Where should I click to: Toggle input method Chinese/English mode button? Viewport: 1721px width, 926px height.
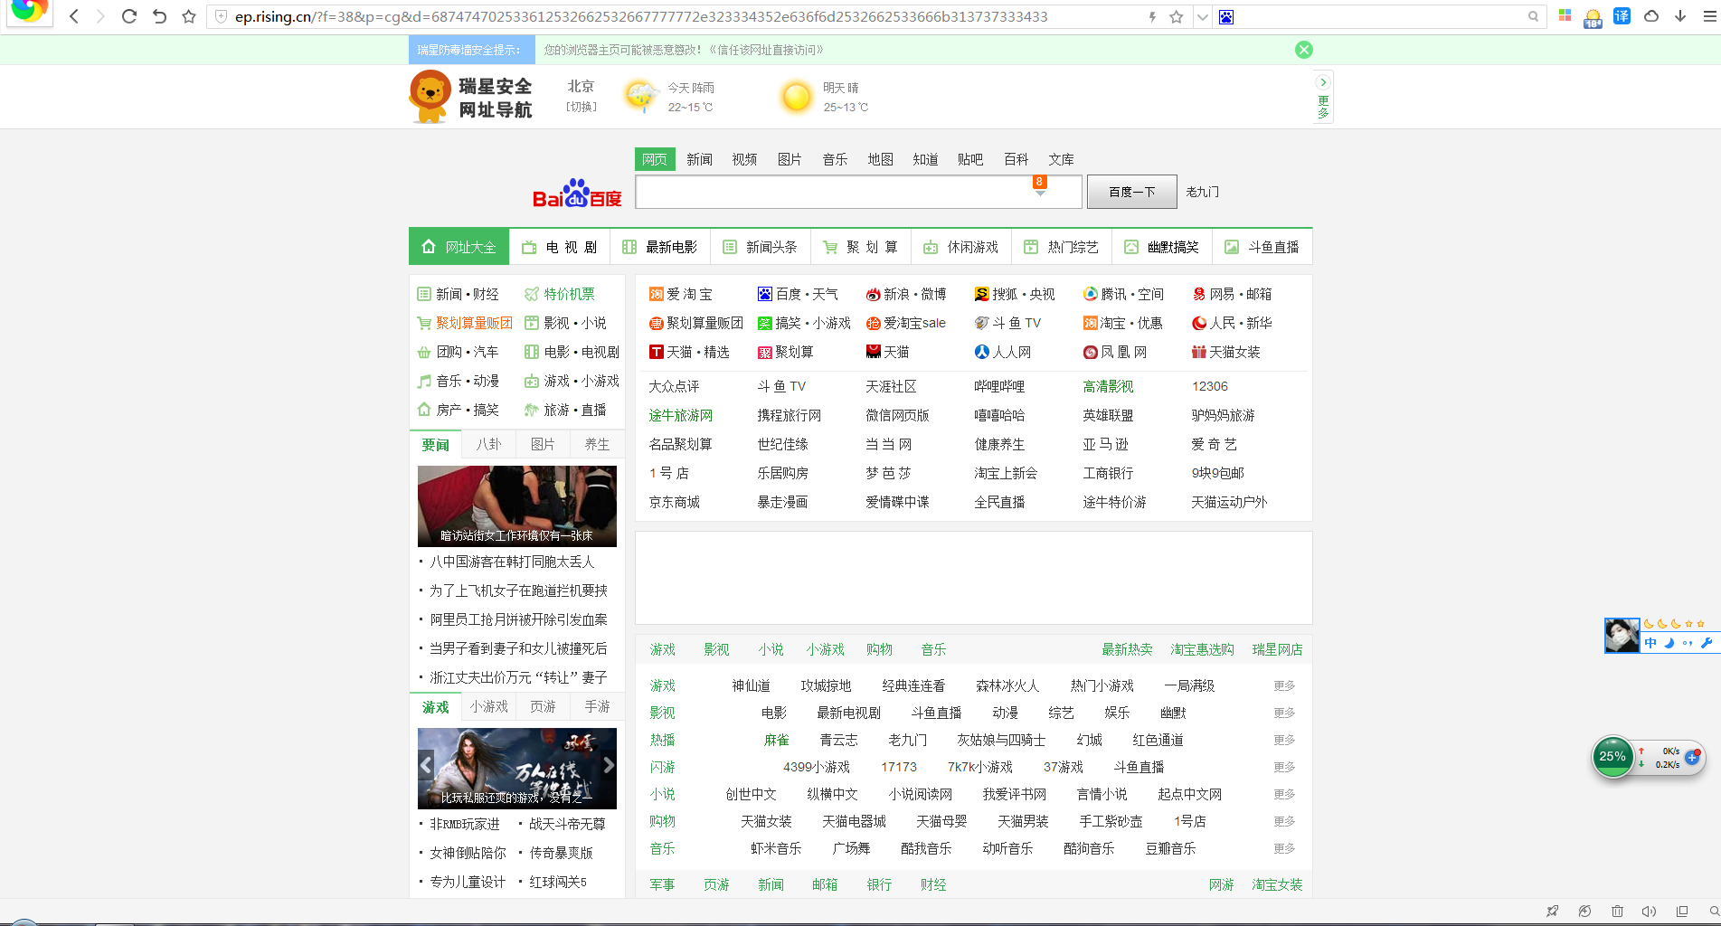coord(1650,643)
